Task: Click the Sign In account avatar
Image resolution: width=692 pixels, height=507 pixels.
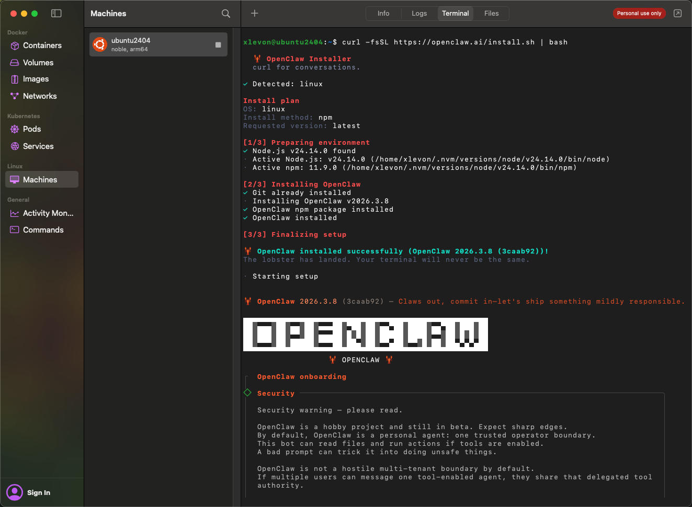Action: click(x=15, y=492)
